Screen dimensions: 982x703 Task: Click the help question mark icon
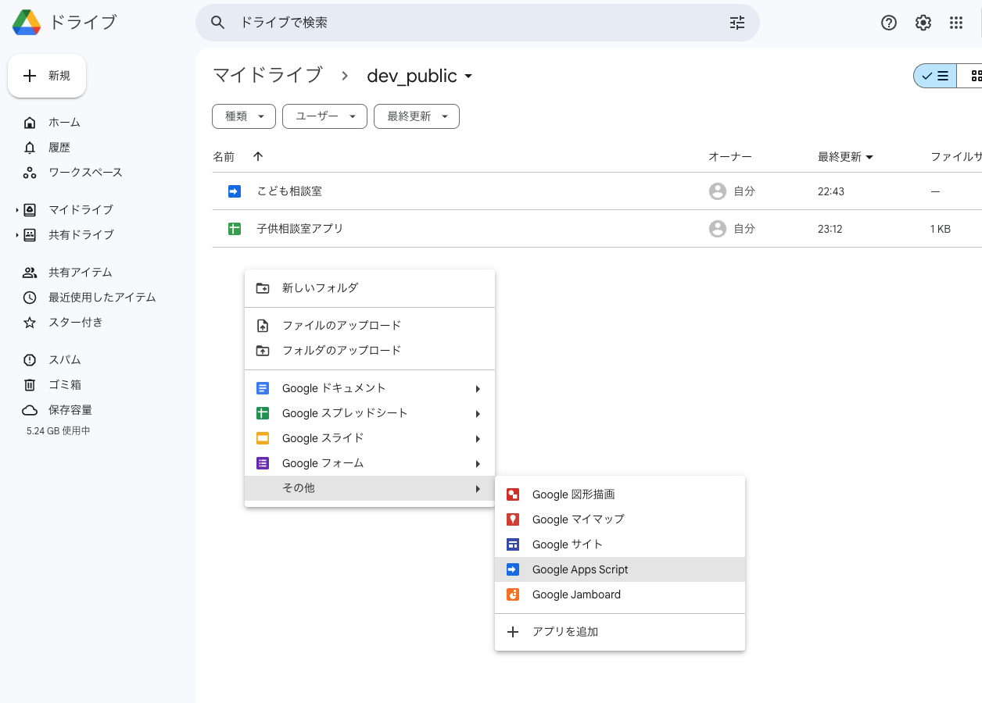coord(888,23)
